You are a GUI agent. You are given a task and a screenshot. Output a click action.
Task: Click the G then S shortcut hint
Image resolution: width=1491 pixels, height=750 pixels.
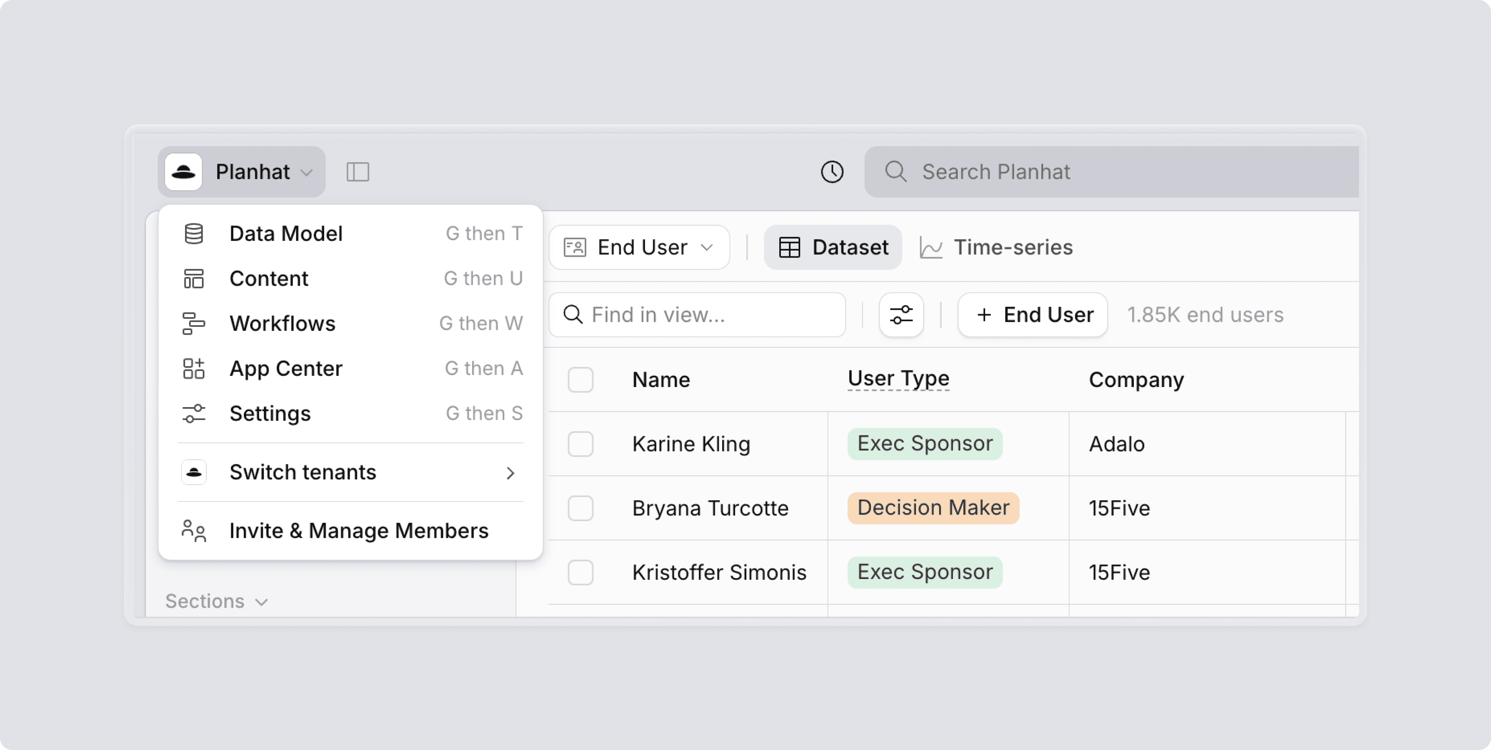click(485, 413)
